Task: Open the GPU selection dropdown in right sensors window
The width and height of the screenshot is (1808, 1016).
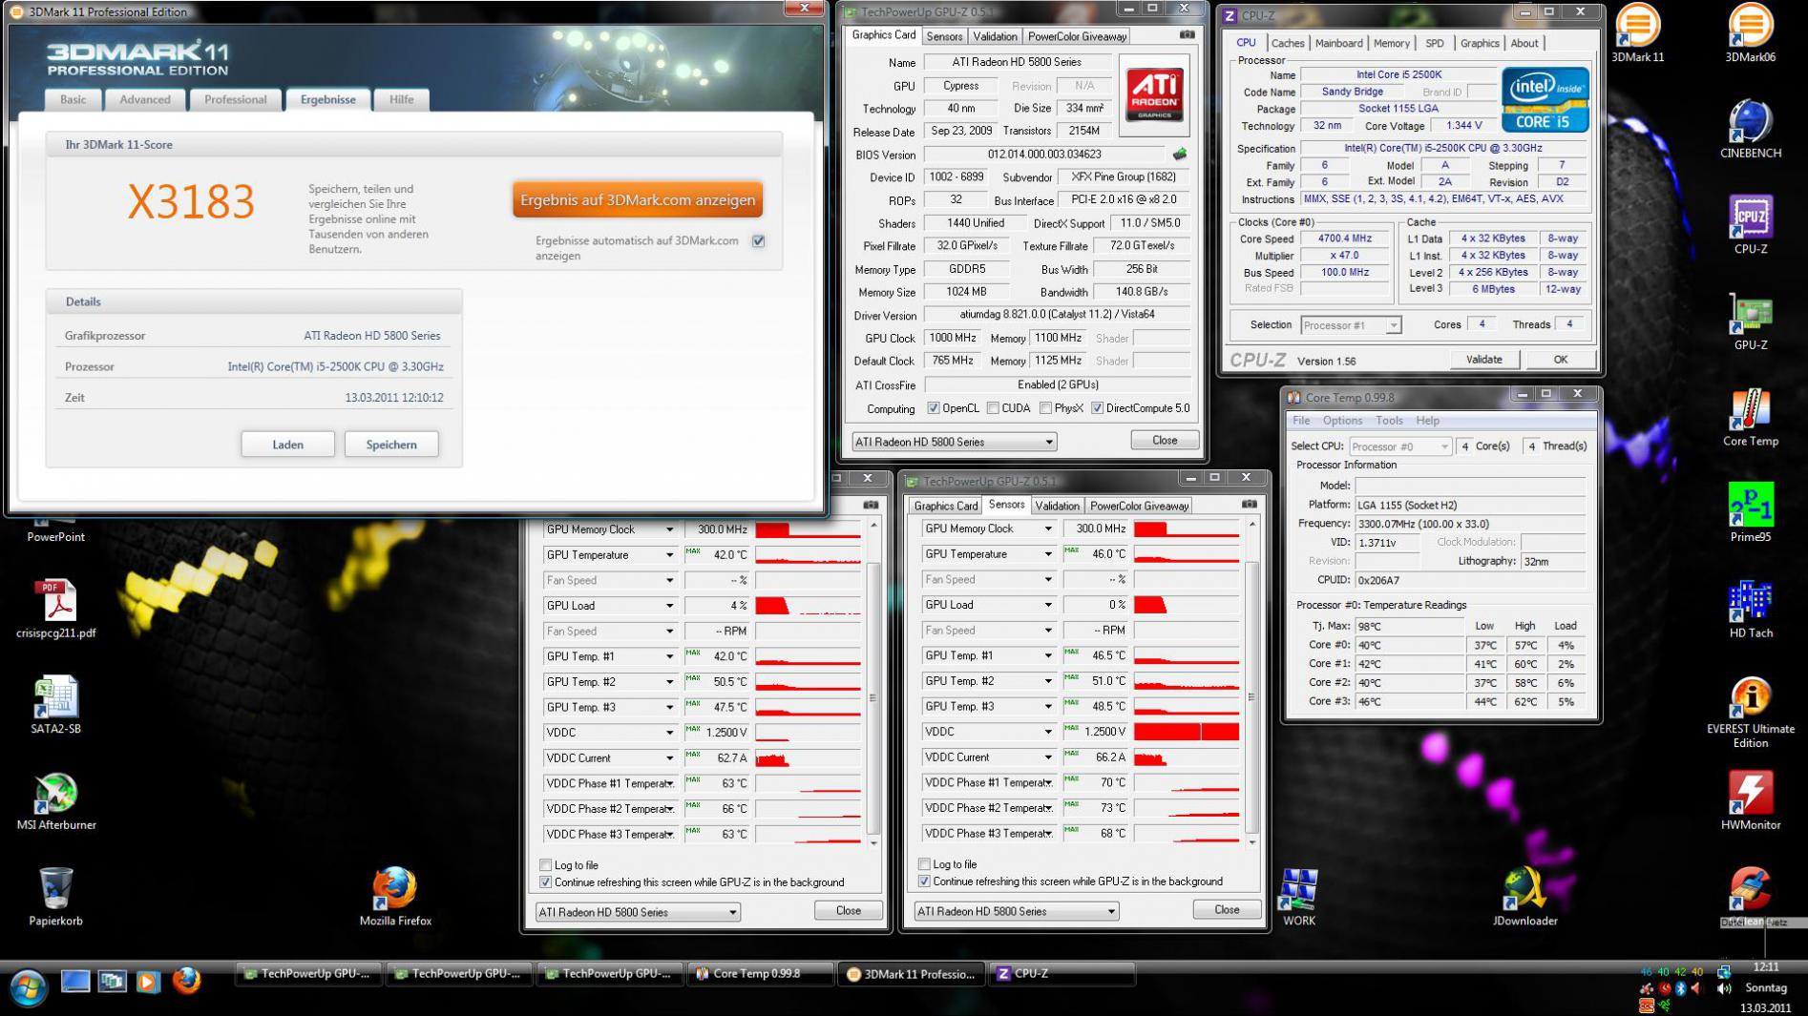Action: pyautogui.click(x=1016, y=911)
